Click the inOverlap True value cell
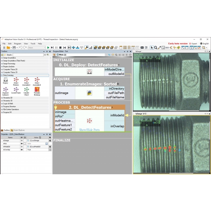 (37, 150)
